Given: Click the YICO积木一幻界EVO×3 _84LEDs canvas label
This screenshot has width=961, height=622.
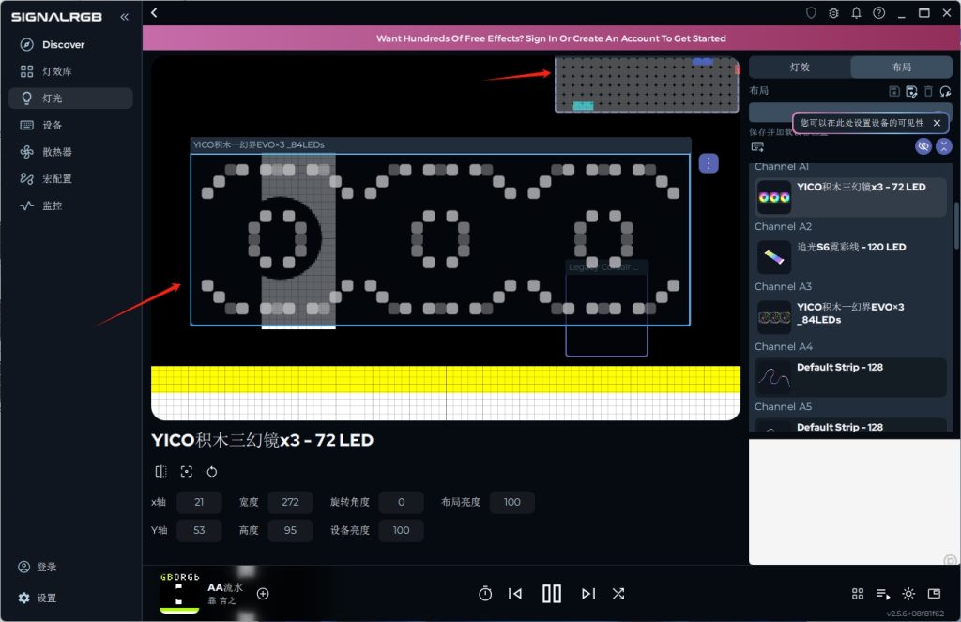Looking at the screenshot, I should 259,144.
